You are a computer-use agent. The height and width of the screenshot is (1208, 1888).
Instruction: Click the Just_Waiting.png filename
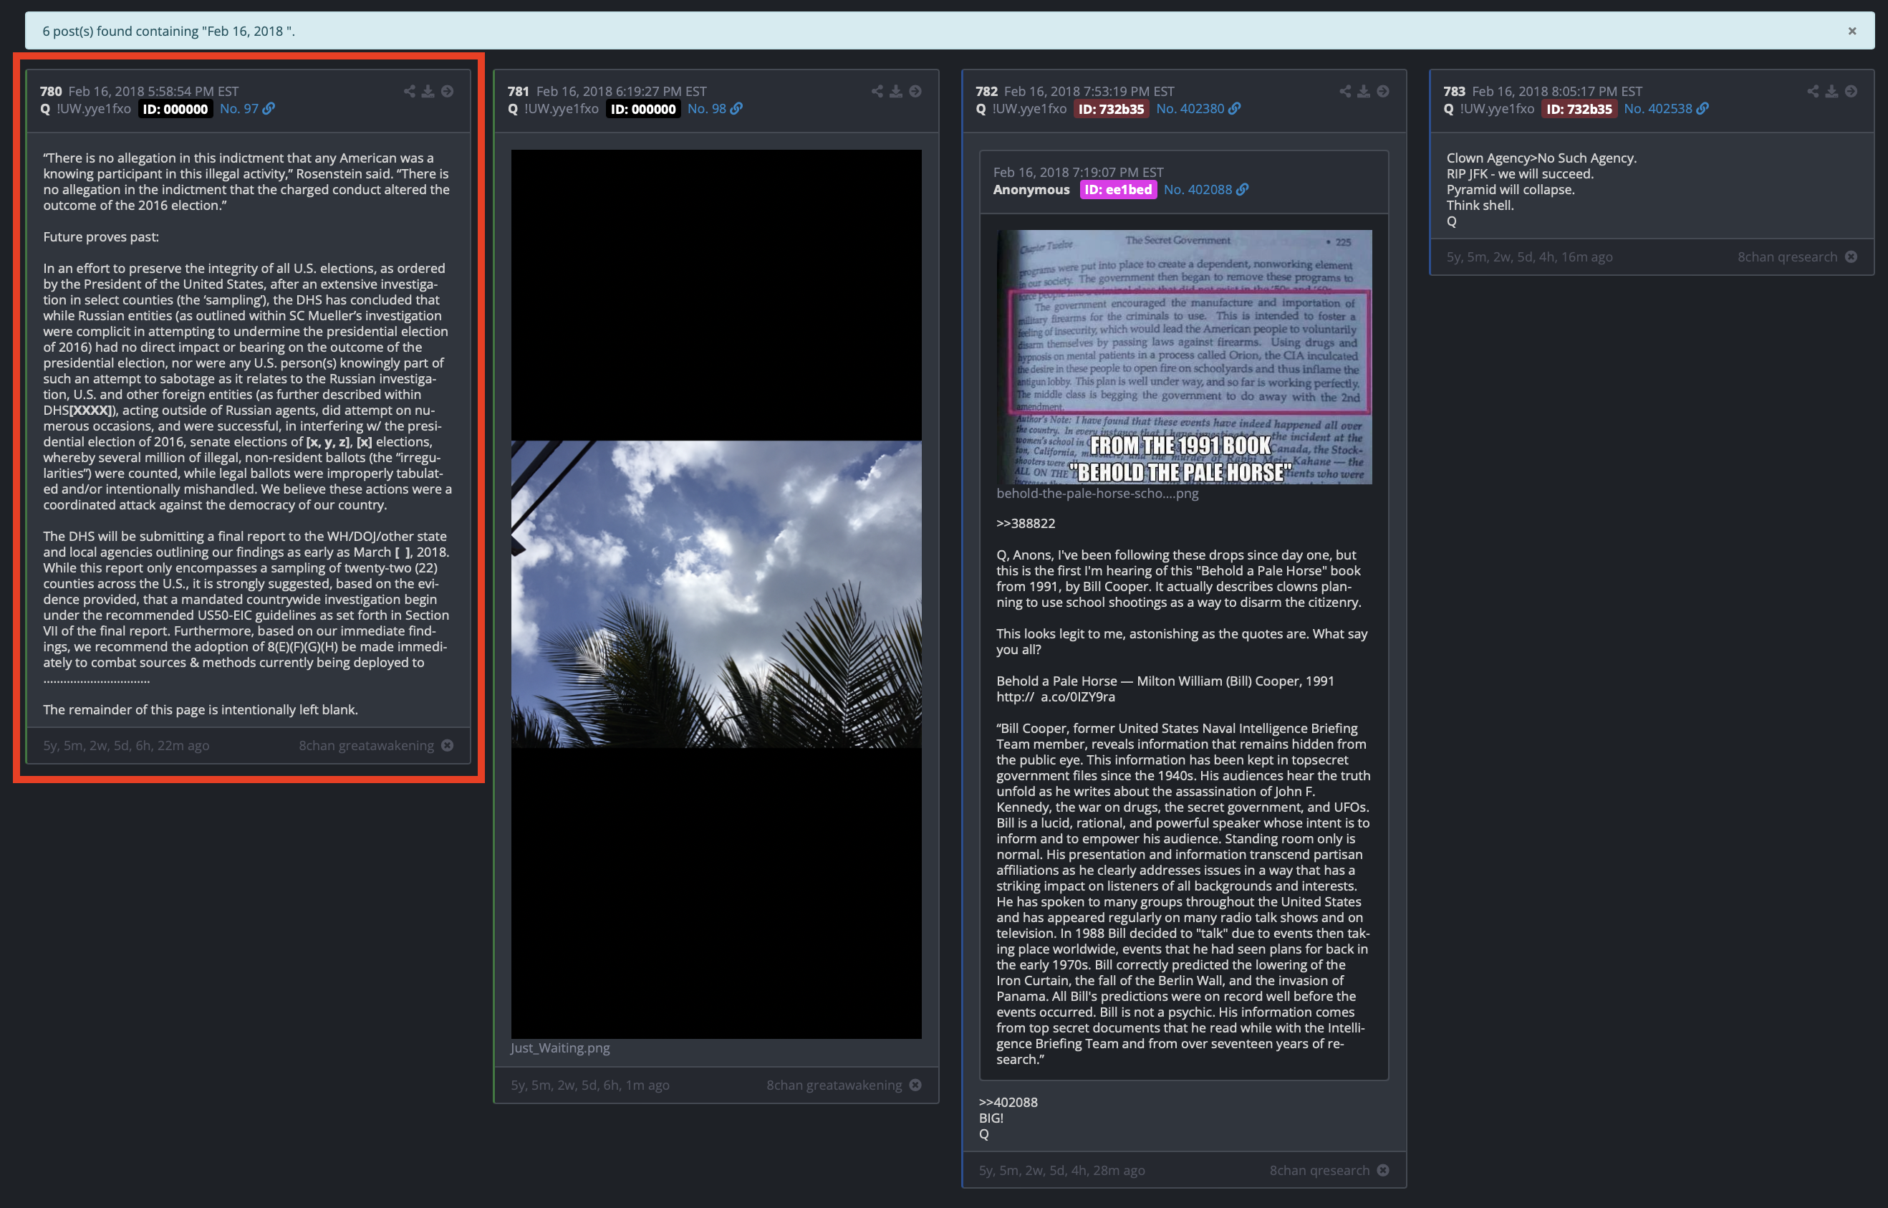coord(560,1048)
